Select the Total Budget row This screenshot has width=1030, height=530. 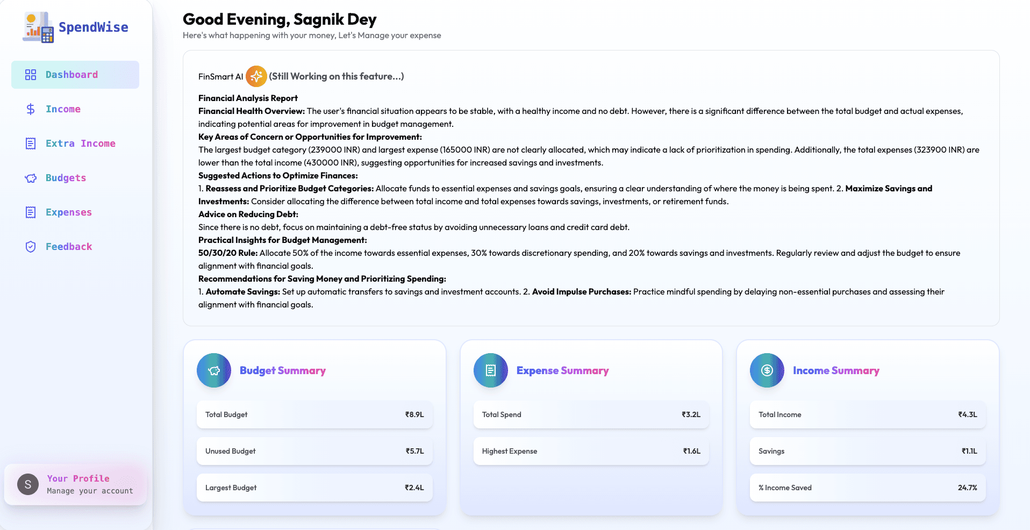314,414
